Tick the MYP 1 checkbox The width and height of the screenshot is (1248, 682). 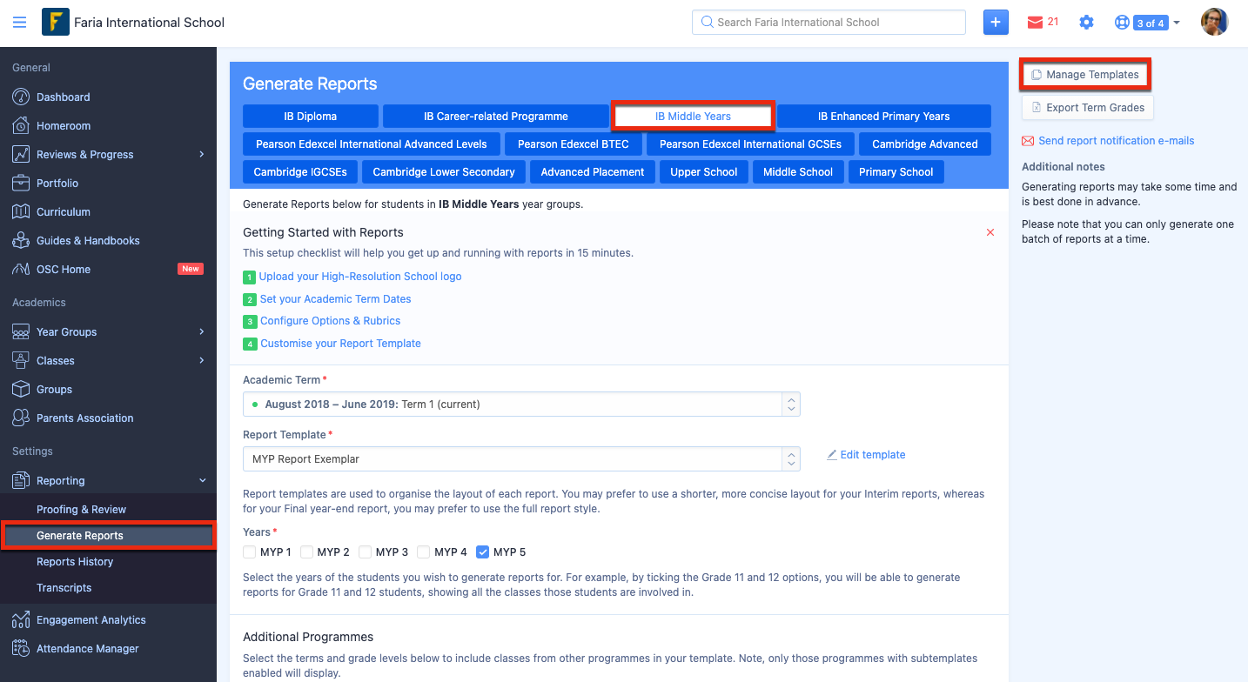[x=250, y=552]
